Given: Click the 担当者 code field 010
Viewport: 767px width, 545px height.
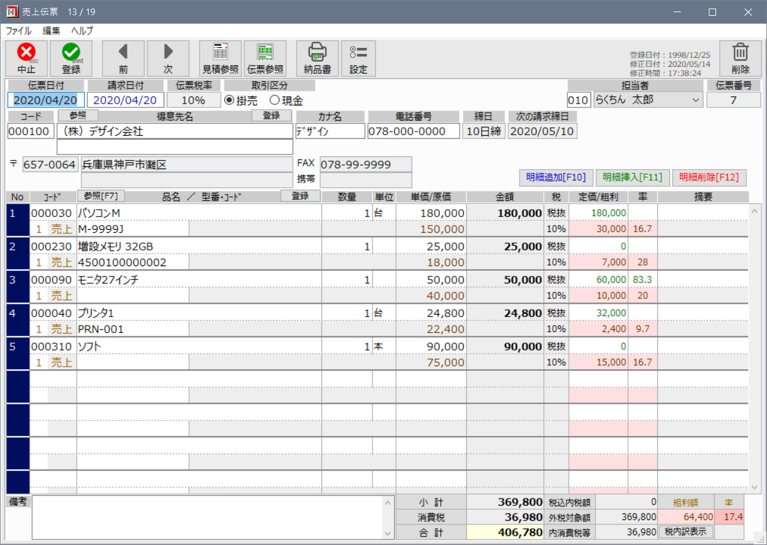Looking at the screenshot, I should pyautogui.click(x=579, y=100).
